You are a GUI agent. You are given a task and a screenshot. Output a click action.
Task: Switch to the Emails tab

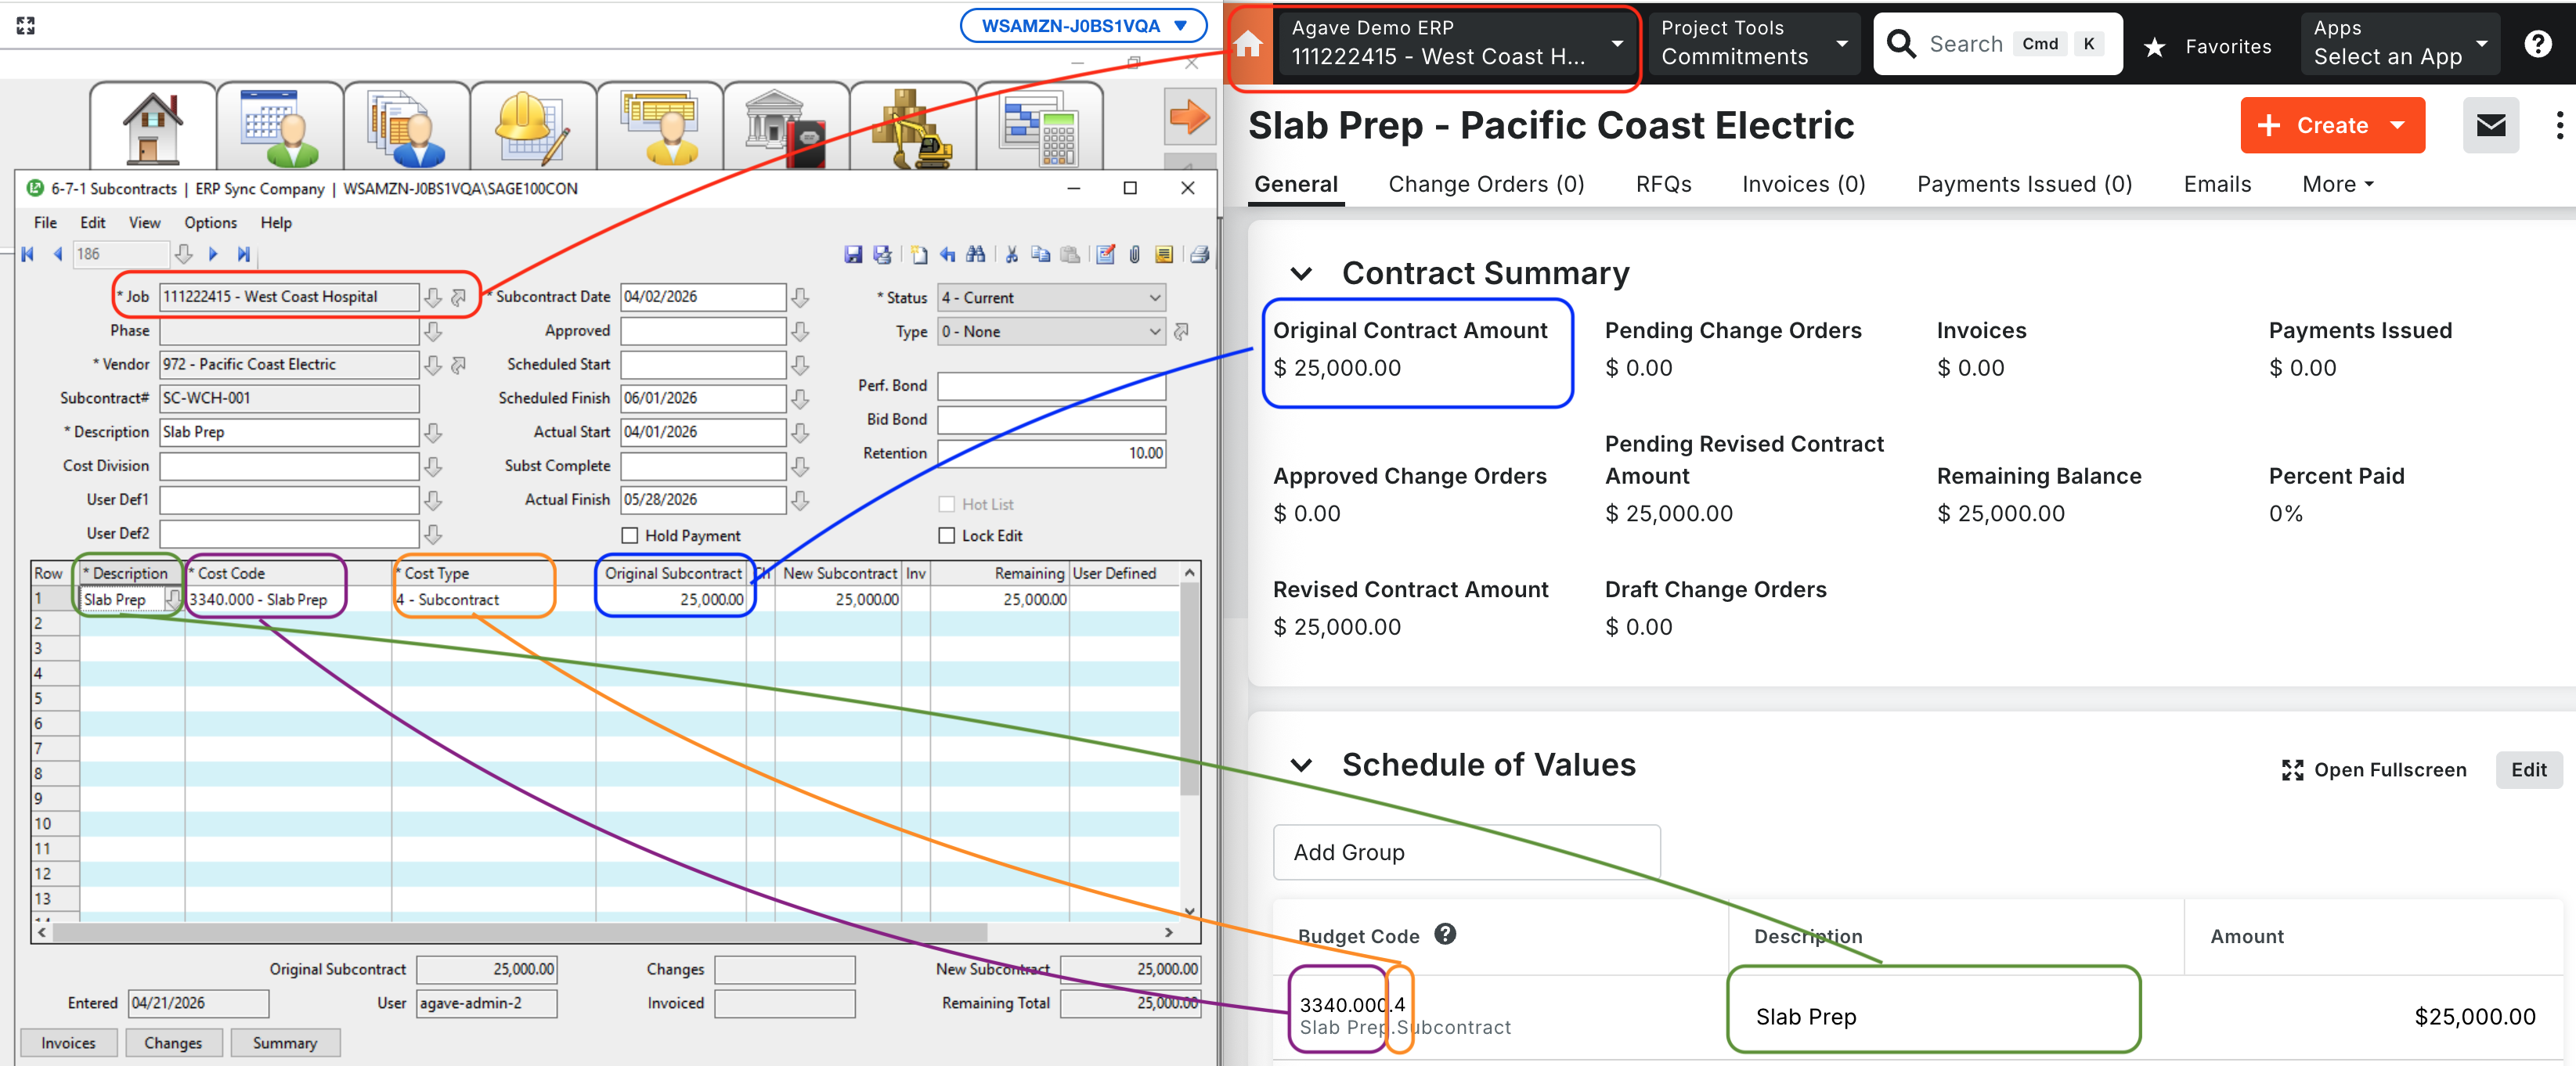pyautogui.click(x=2217, y=184)
